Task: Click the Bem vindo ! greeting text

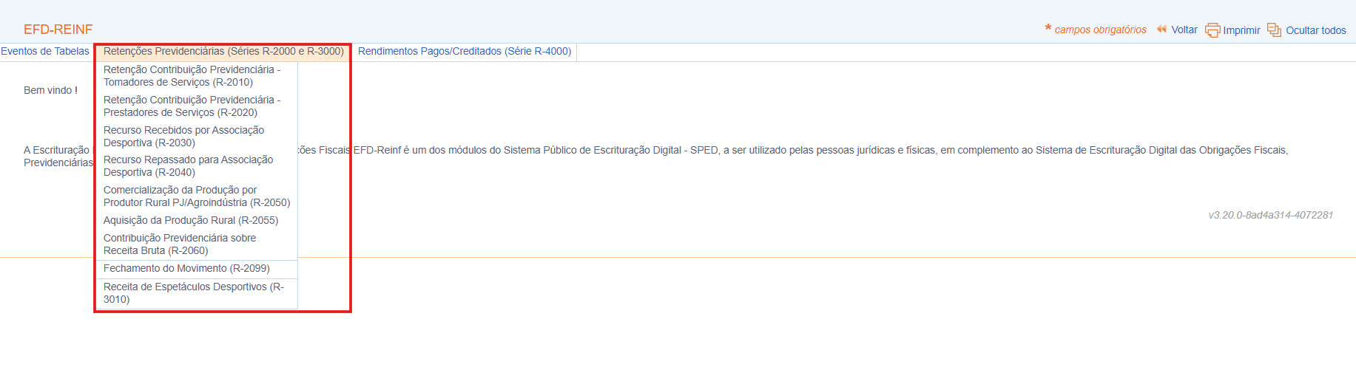Action: click(x=50, y=90)
